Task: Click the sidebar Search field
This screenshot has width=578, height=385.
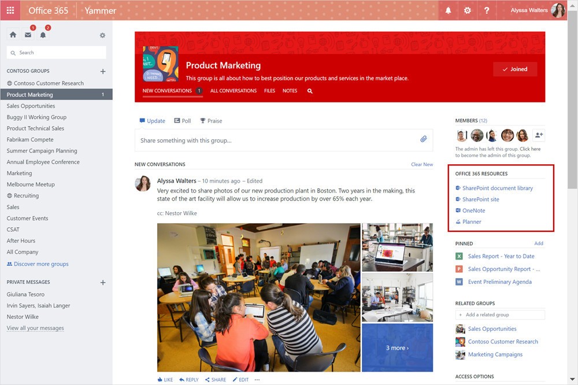Action: coord(57,53)
